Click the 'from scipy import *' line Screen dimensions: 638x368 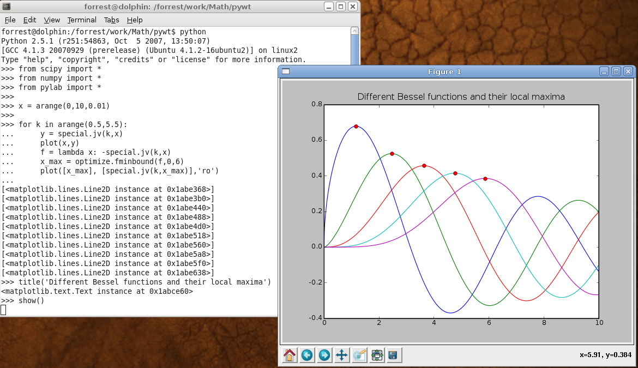(x=51, y=69)
